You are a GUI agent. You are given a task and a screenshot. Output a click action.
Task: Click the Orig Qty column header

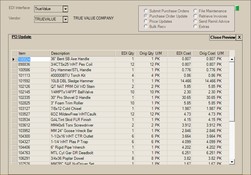[145, 53]
